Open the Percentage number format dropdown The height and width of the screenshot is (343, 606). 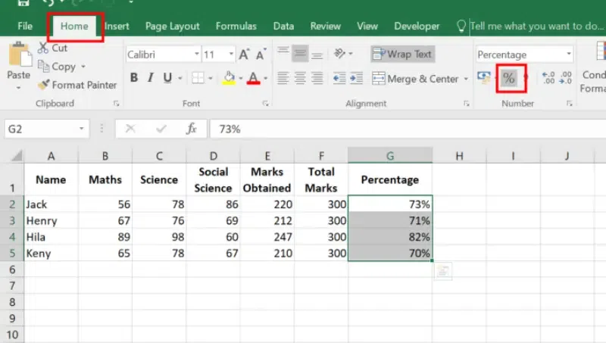tap(568, 55)
